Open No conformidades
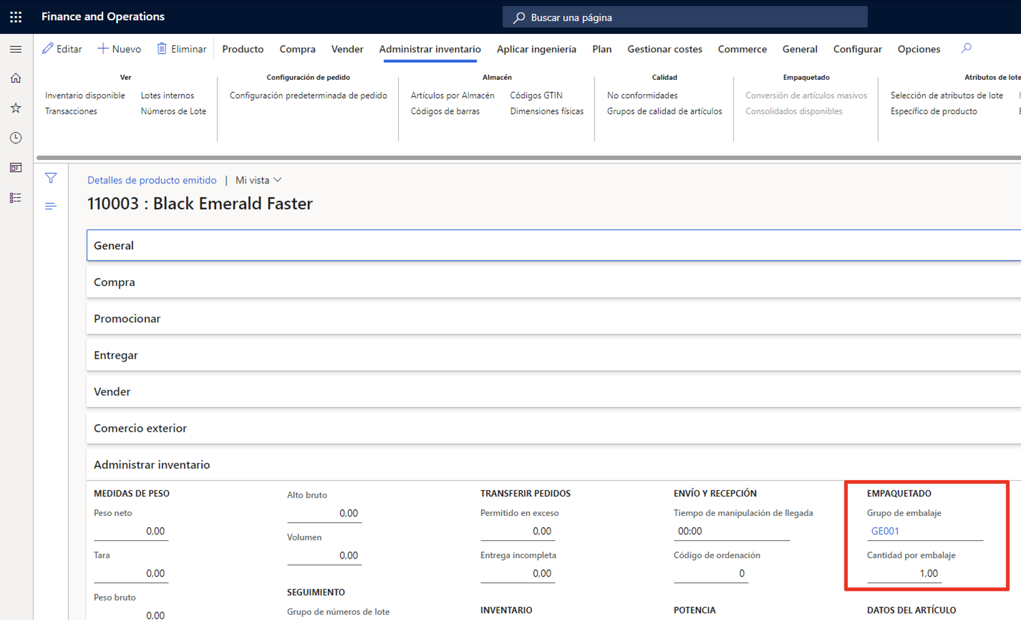This screenshot has width=1021, height=620. [x=642, y=95]
